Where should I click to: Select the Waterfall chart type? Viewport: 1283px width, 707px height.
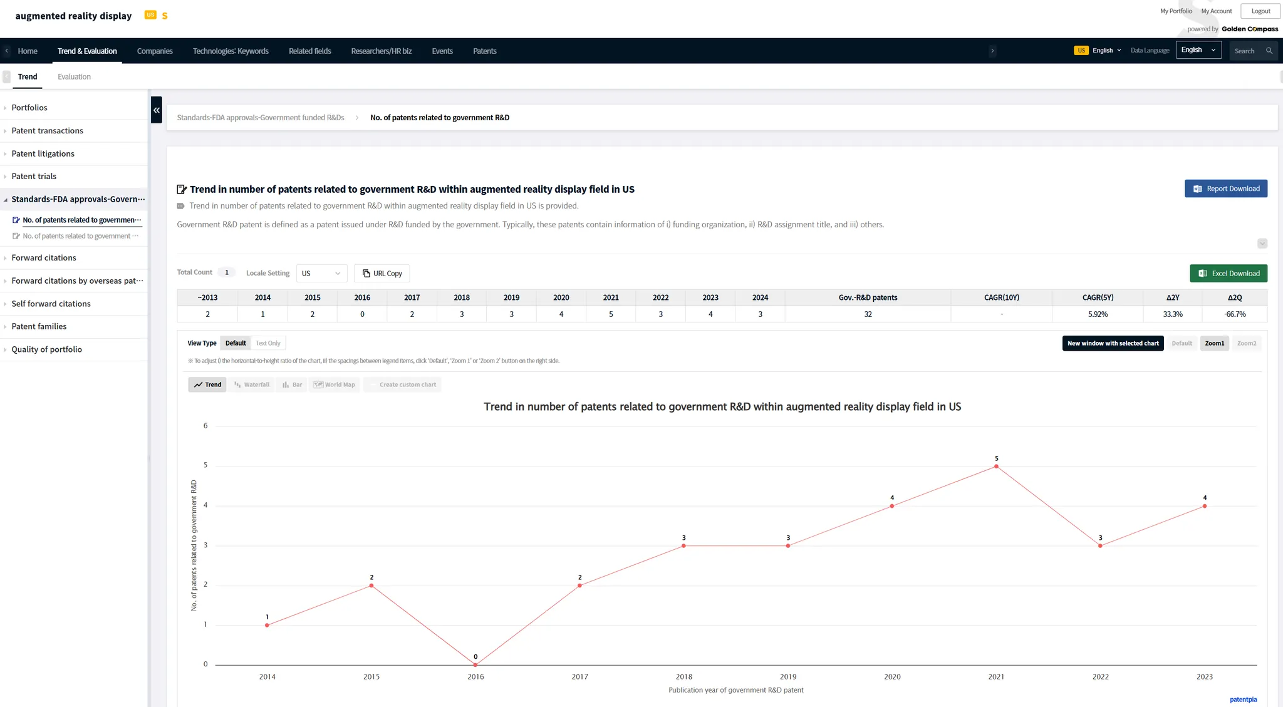click(252, 384)
